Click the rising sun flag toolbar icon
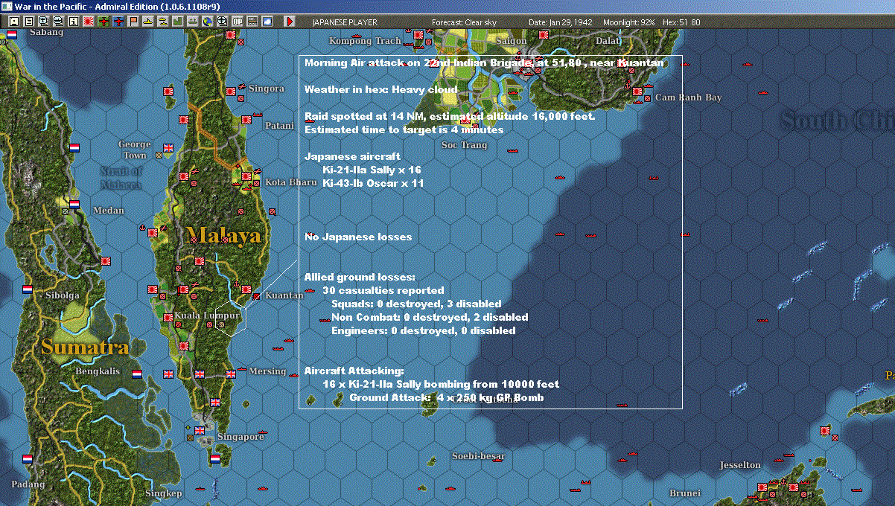Viewport: 895px width, 506px height. [x=88, y=22]
